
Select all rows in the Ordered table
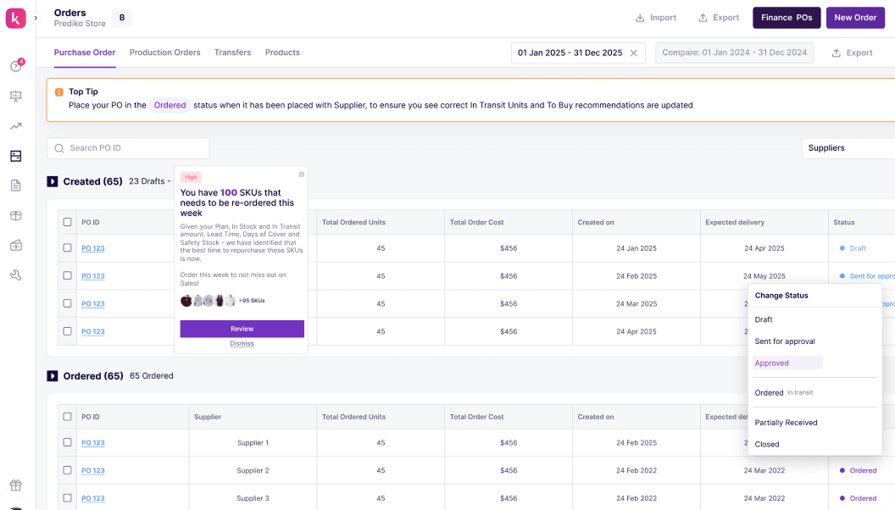pos(67,417)
